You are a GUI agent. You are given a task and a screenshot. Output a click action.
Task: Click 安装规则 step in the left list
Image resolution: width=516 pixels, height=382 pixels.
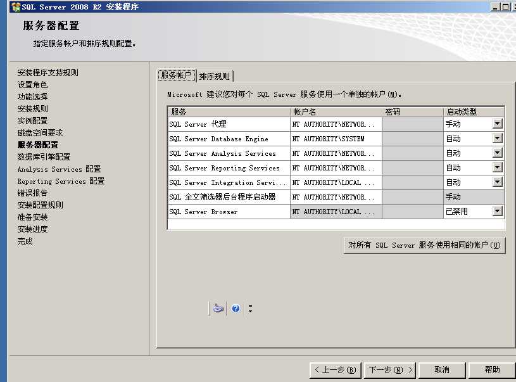[x=32, y=109]
